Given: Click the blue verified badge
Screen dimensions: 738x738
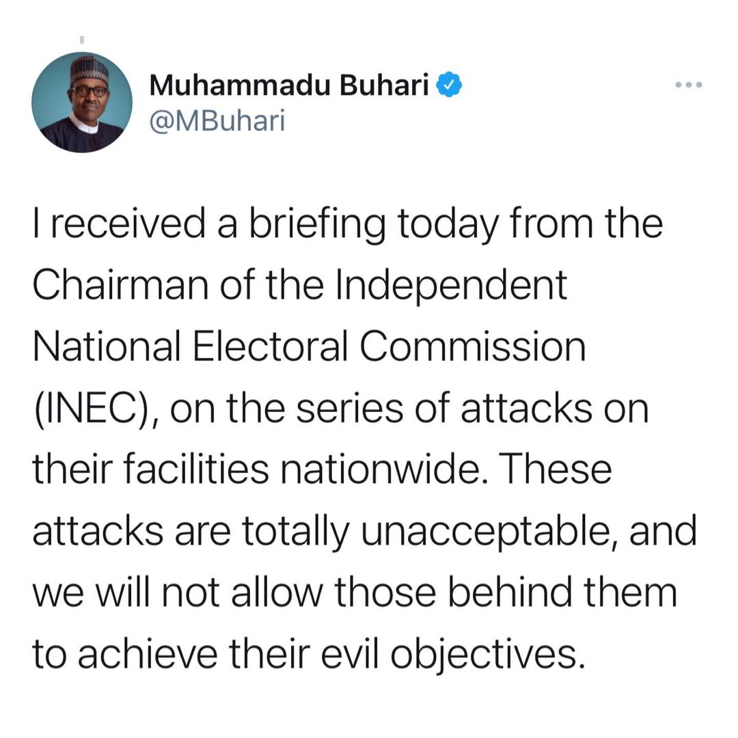Looking at the screenshot, I should (449, 85).
